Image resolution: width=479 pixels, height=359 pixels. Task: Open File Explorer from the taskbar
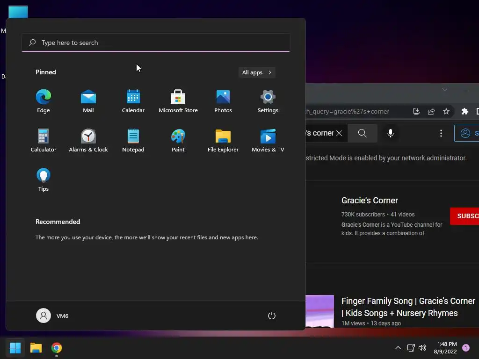pos(36,348)
